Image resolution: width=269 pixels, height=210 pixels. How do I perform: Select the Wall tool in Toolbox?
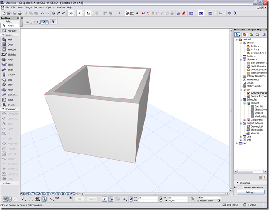10,39
